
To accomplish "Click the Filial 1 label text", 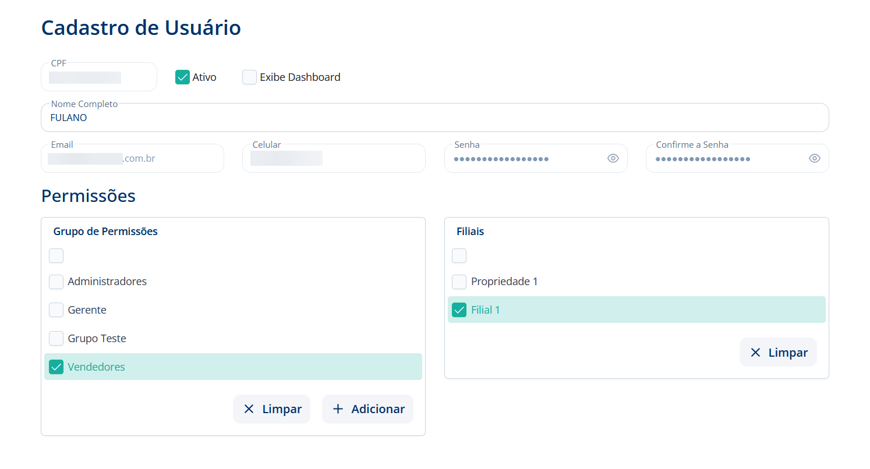I will pyautogui.click(x=486, y=310).
